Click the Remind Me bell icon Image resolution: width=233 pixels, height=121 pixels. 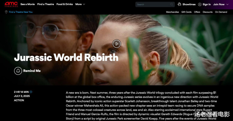coord(18,71)
